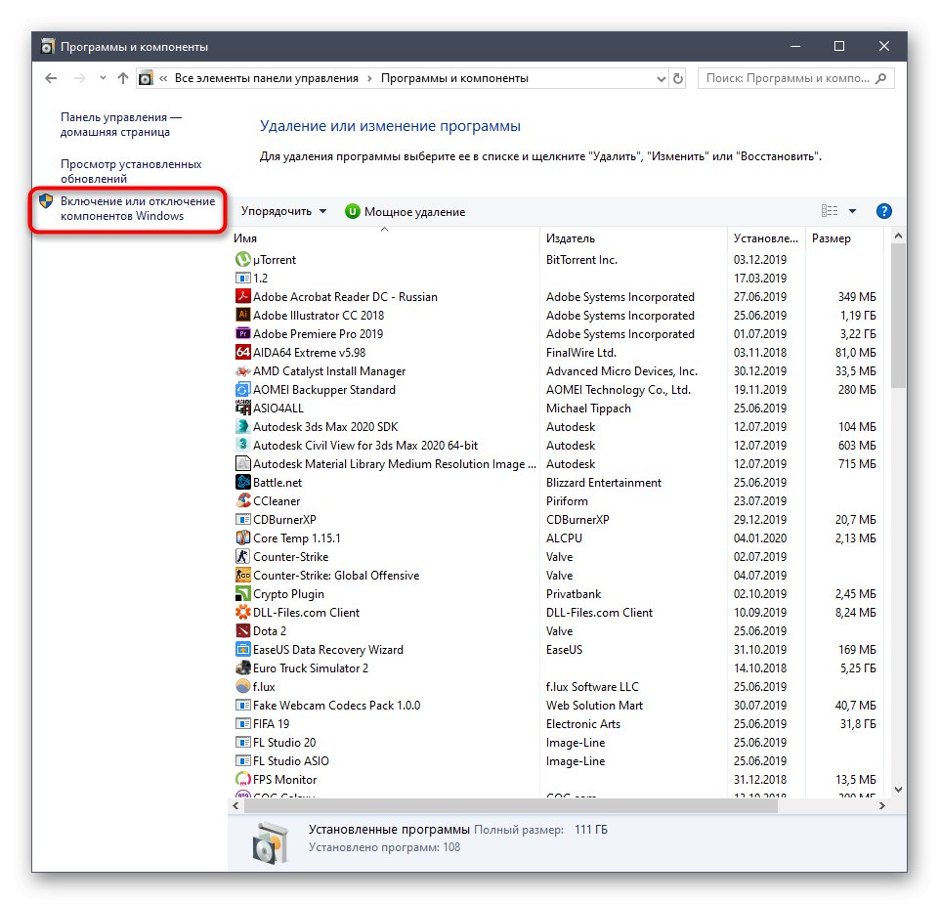Click the scroll right arrow
The width and height of the screenshot is (939, 904).
point(881,805)
